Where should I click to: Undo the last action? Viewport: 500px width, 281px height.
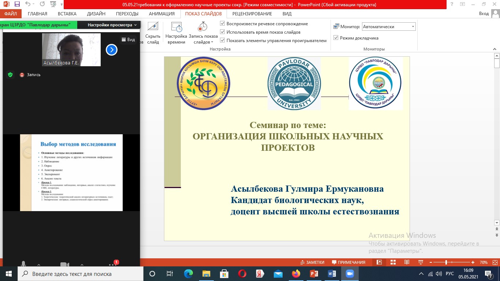[x=28, y=5]
